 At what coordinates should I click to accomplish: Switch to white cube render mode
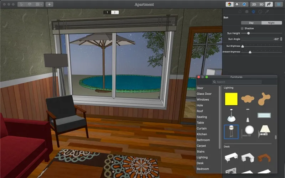(x=237, y=4)
